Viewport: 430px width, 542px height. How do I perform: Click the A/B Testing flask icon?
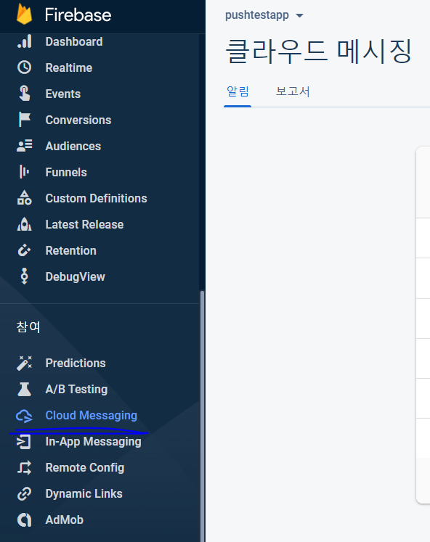pos(24,389)
